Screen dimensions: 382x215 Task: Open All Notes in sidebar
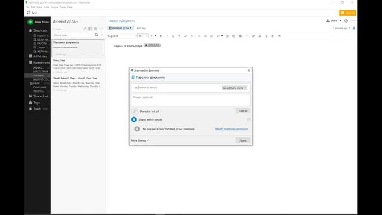tap(40, 56)
